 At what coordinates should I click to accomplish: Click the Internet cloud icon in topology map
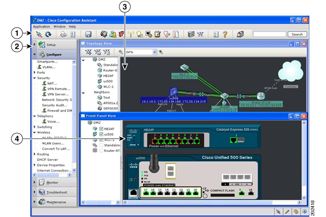point(291,70)
